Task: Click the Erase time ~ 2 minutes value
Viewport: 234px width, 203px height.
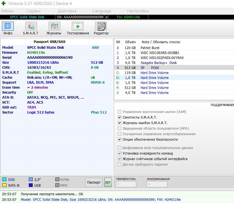Action: 38,88
